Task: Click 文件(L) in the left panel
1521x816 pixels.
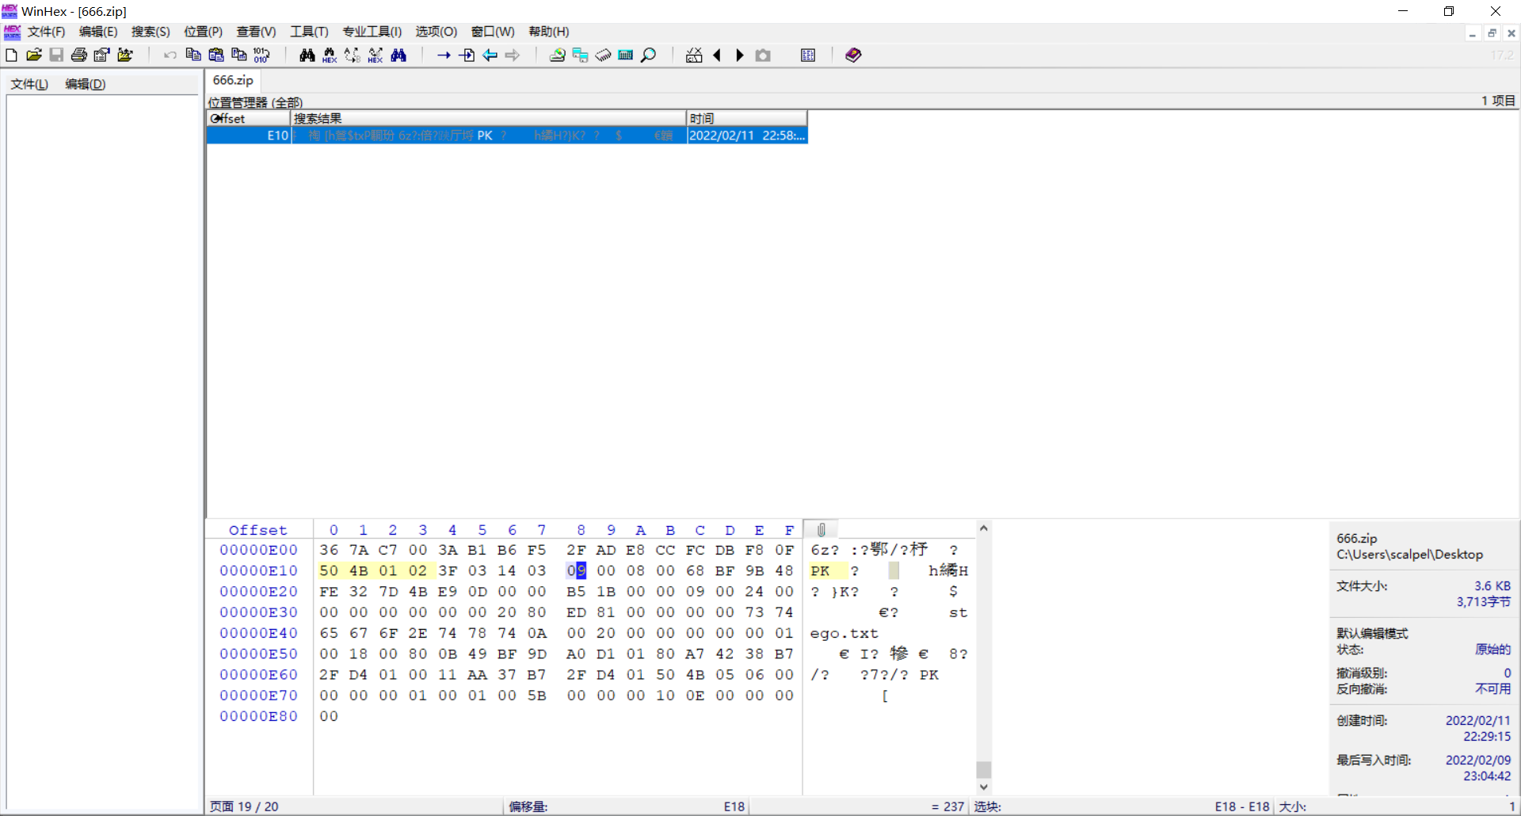Action: (29, 84)
